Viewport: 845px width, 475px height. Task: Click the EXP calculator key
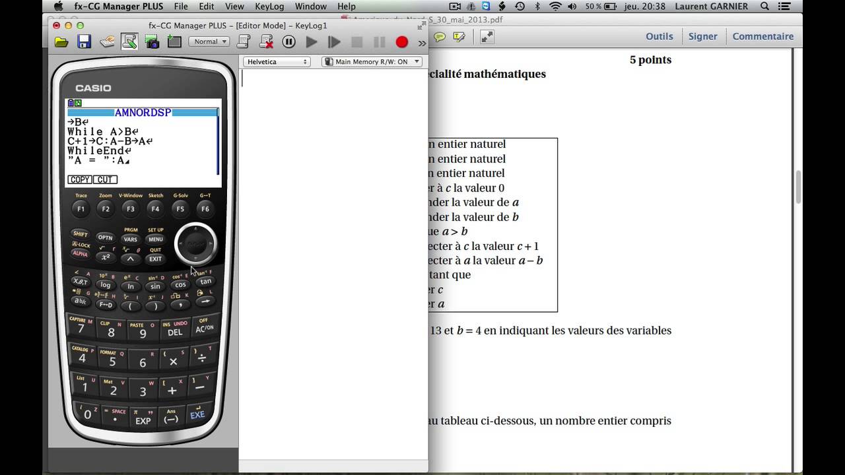pyautogui.click(x=143, y=420)
